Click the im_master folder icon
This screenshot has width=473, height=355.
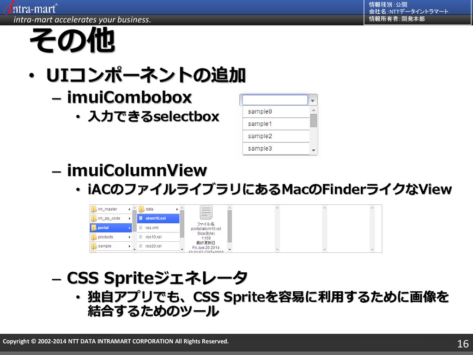click(94, 209)
